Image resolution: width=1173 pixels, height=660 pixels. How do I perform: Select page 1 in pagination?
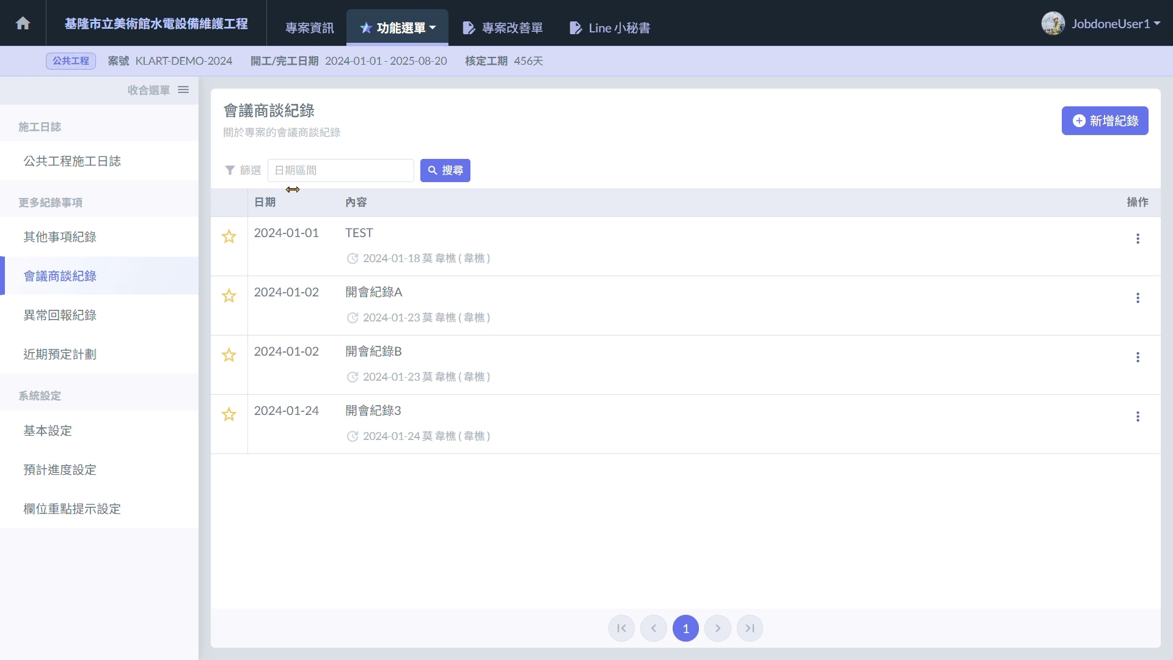pyautogui.click(x=685, y=628)
